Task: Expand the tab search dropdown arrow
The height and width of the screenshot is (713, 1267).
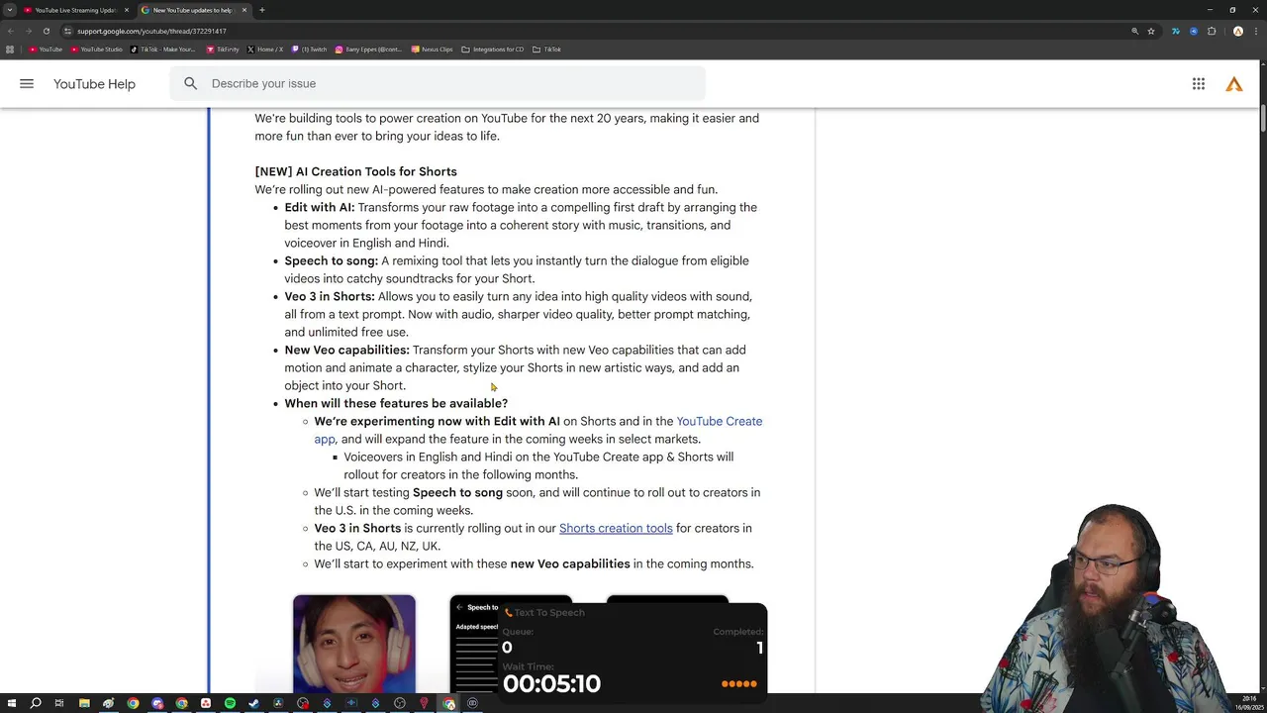Action: 10,10
